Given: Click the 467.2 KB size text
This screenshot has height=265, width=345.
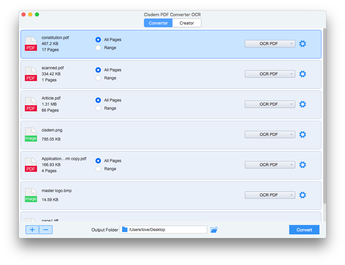Looking at the screenshot, I should pos(50,44).
